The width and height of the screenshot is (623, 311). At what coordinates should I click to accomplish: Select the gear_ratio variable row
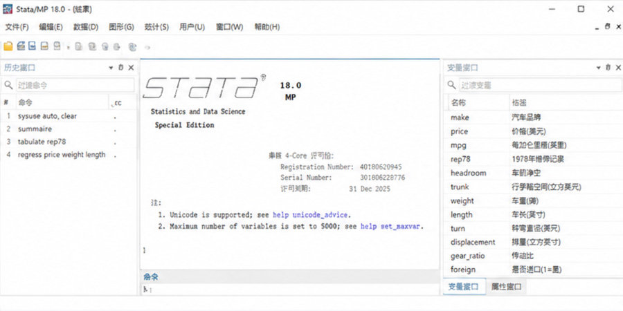click(x=534, y=256)
